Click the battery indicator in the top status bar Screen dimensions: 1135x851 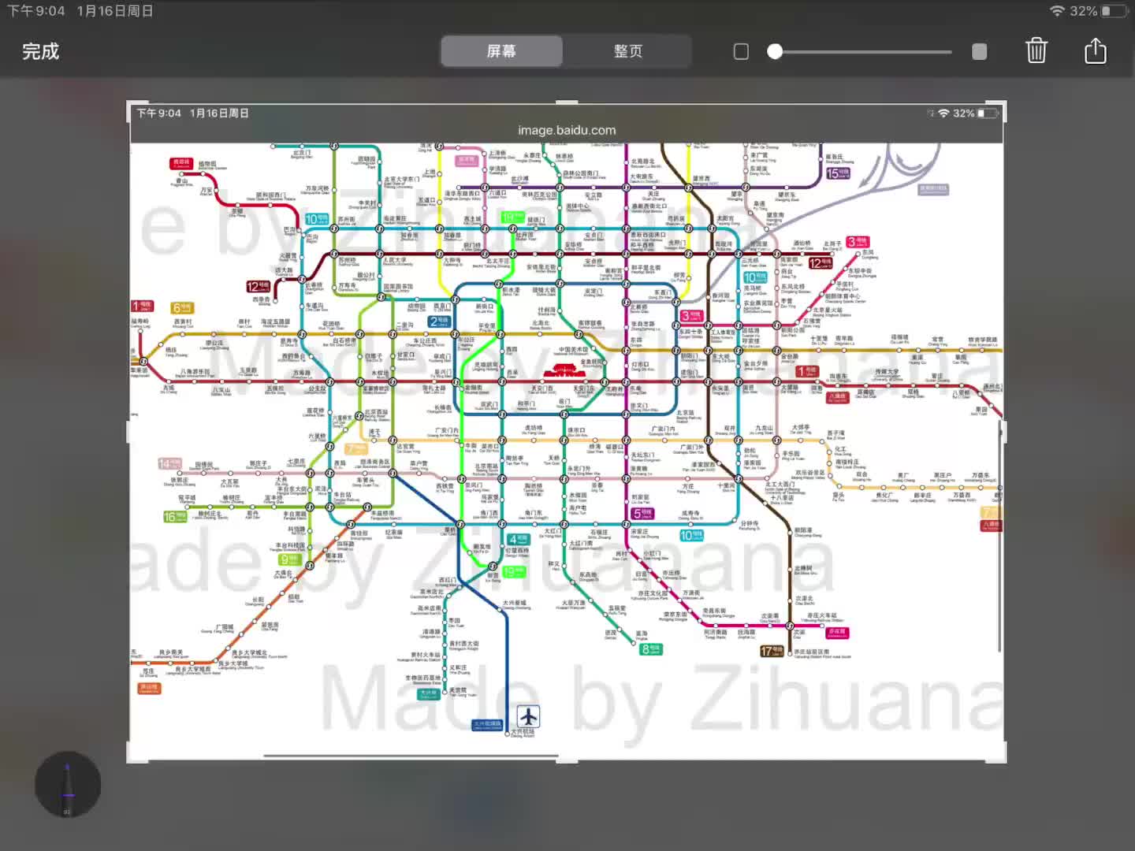click(x=1115, y=11)
